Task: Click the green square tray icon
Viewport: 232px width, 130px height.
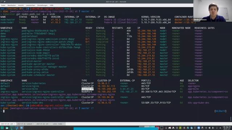Action: click(181, 128)
